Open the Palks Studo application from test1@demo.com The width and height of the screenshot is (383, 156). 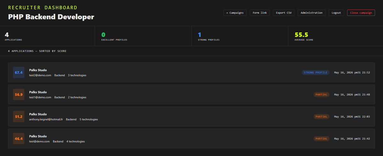tap(192, 95)
